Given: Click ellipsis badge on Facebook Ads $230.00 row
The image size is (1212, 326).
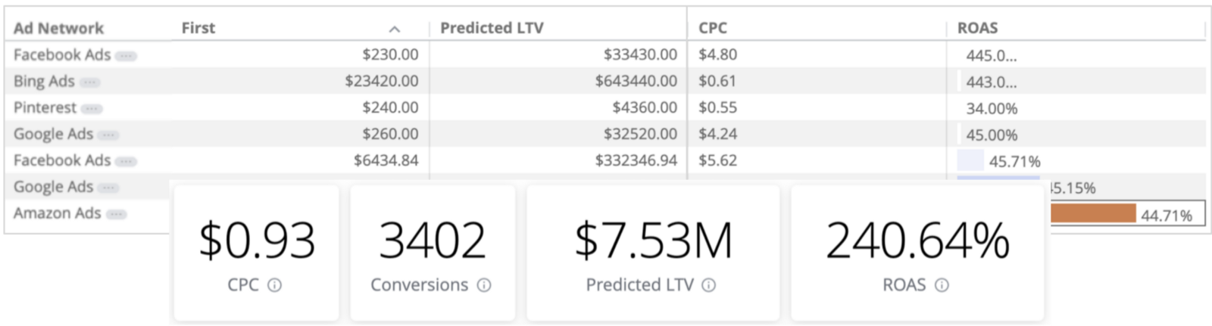Looking at the screenshot, I should [126, 55].
